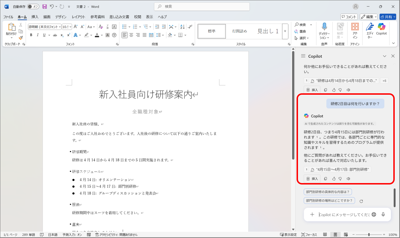Click the globe icon in Copilot message box

point(374,214)
